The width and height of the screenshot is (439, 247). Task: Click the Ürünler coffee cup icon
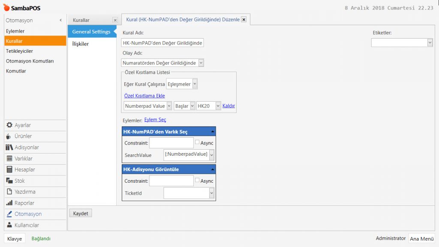tap(9, 136)
